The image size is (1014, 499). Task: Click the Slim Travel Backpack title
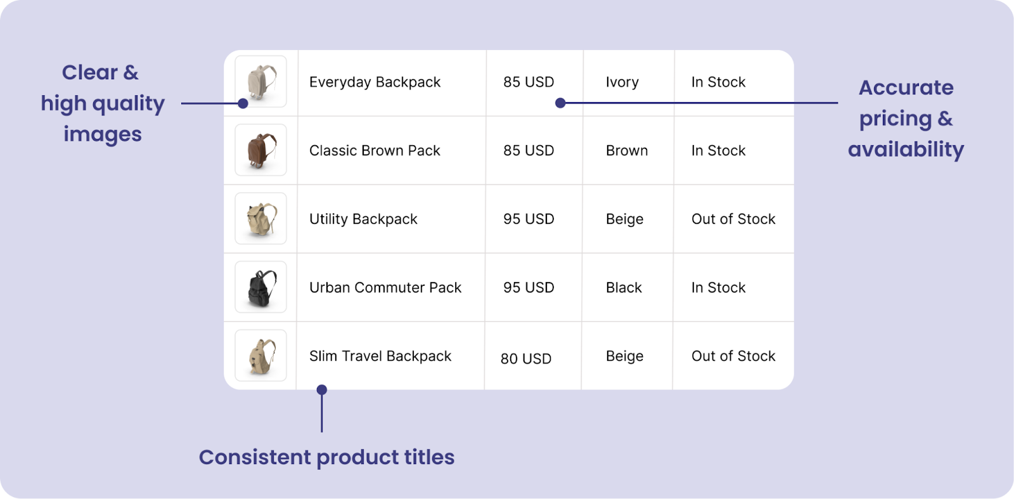tap(380, 356)
